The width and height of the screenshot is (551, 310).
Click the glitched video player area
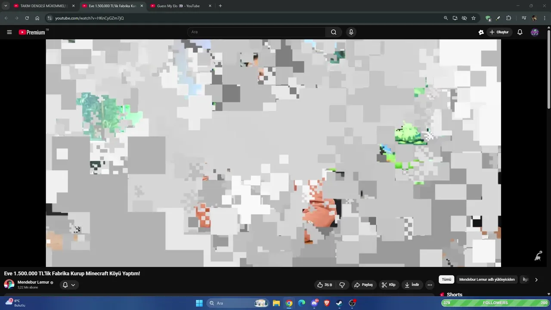coord(273,153)
